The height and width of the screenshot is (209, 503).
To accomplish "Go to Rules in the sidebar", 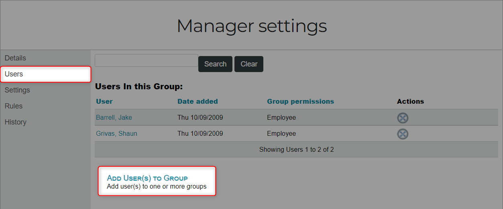I will tap(14, 106).
